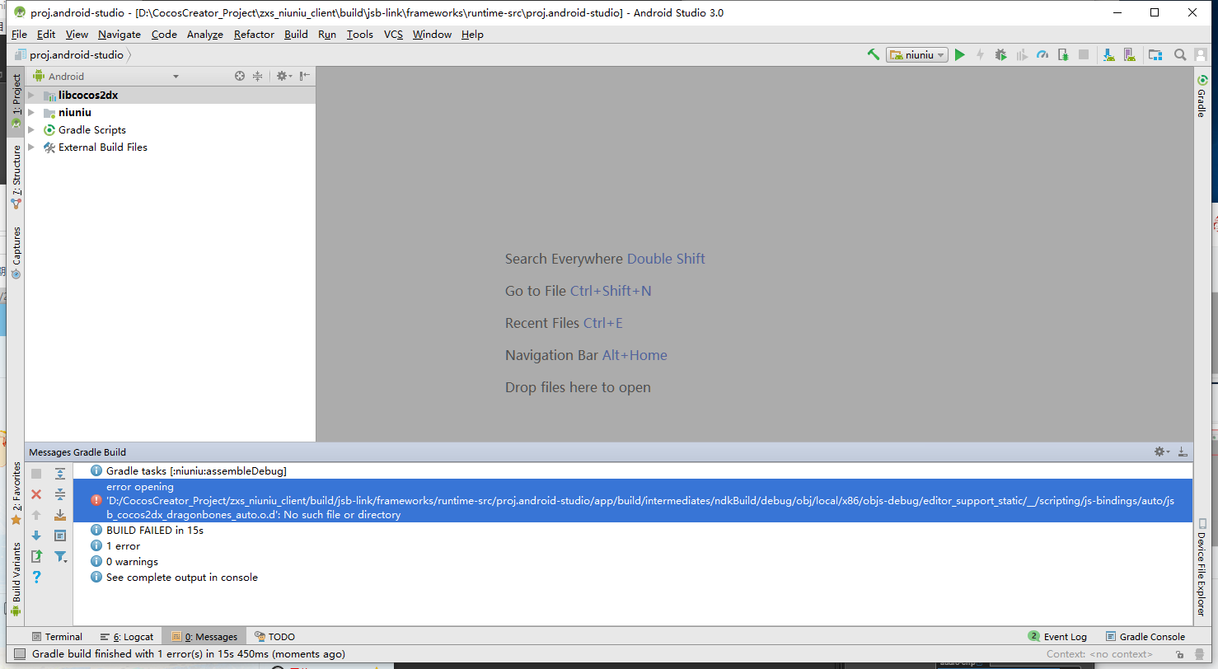
Task: Open the Device File Explorer tab
Action: pyautogui.click(x=1202, y=566)
